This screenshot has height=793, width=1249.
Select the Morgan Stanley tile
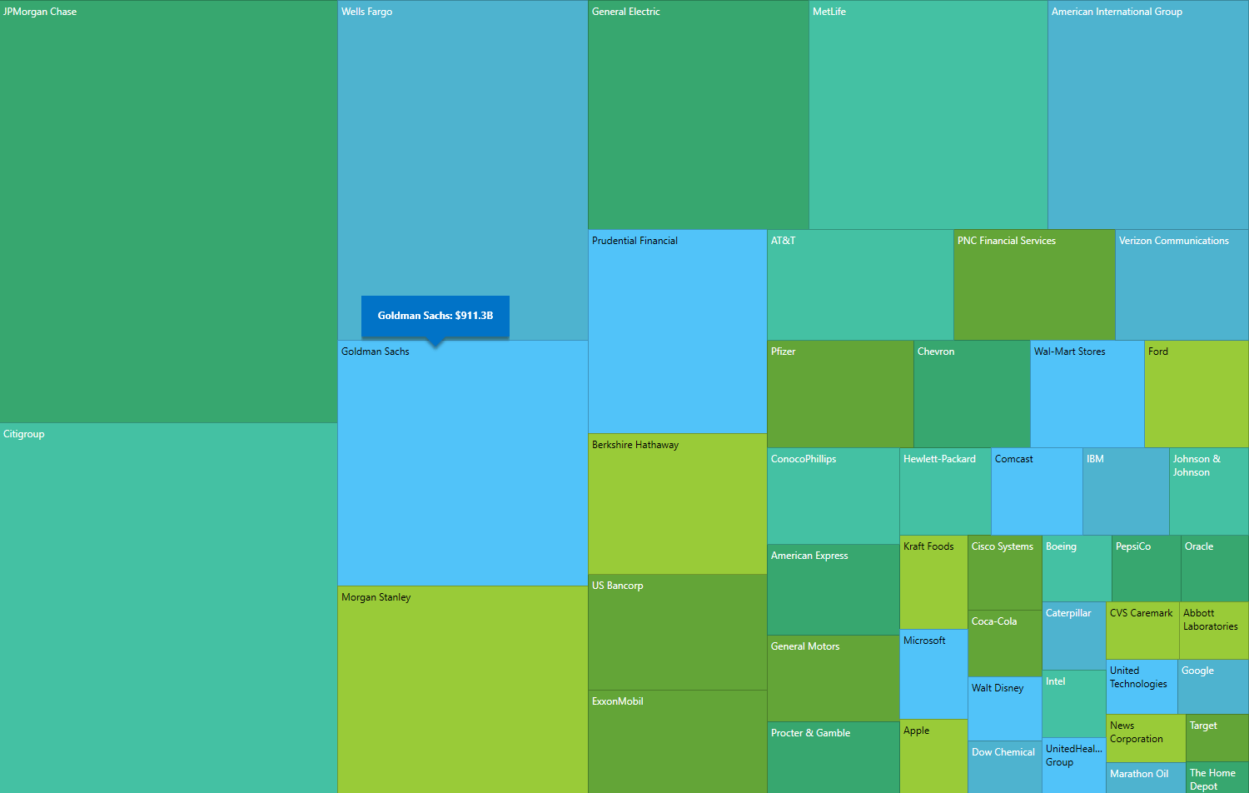click(463, 690)
